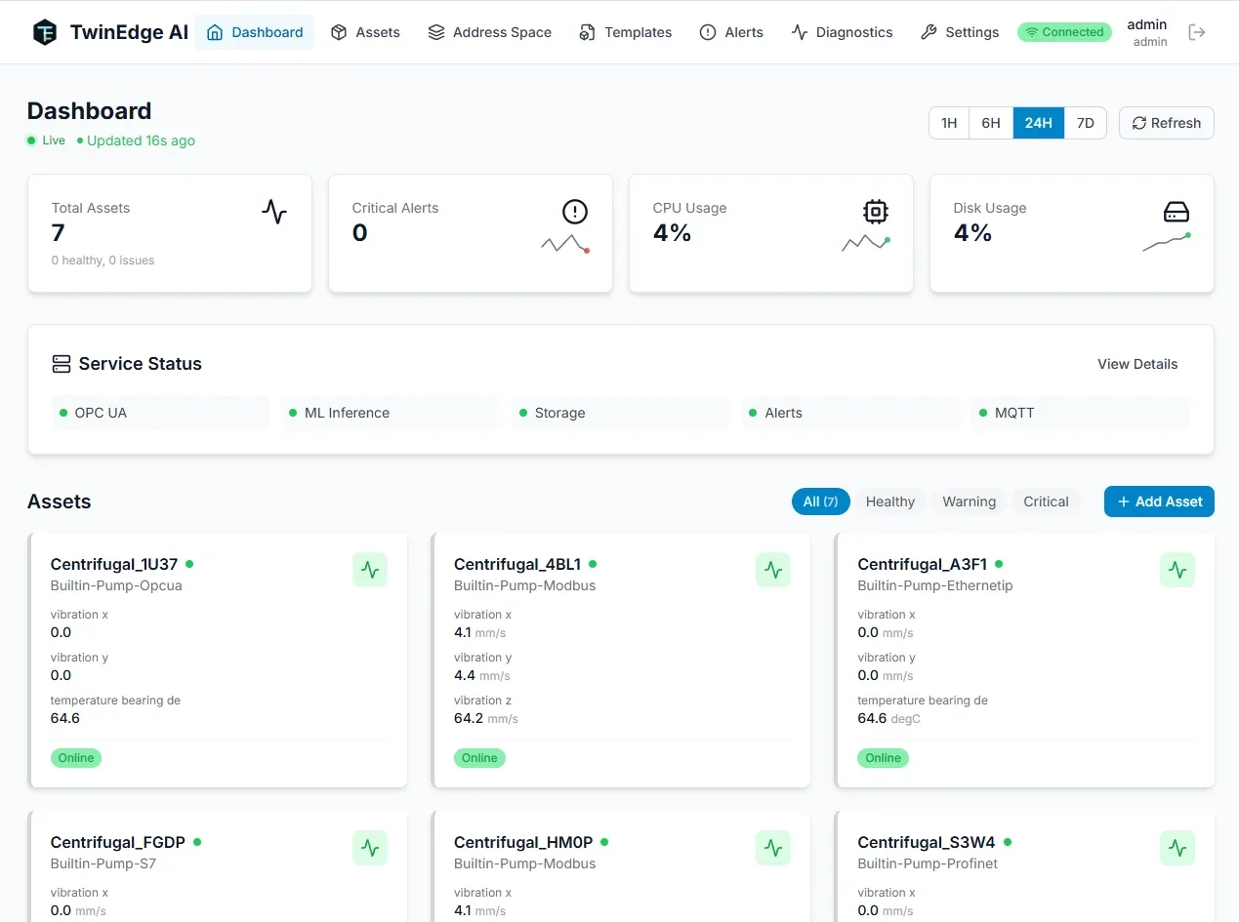Select the 7D time range
The height and width of the screenshot is (922, 1239).
tap(1085, 123)
